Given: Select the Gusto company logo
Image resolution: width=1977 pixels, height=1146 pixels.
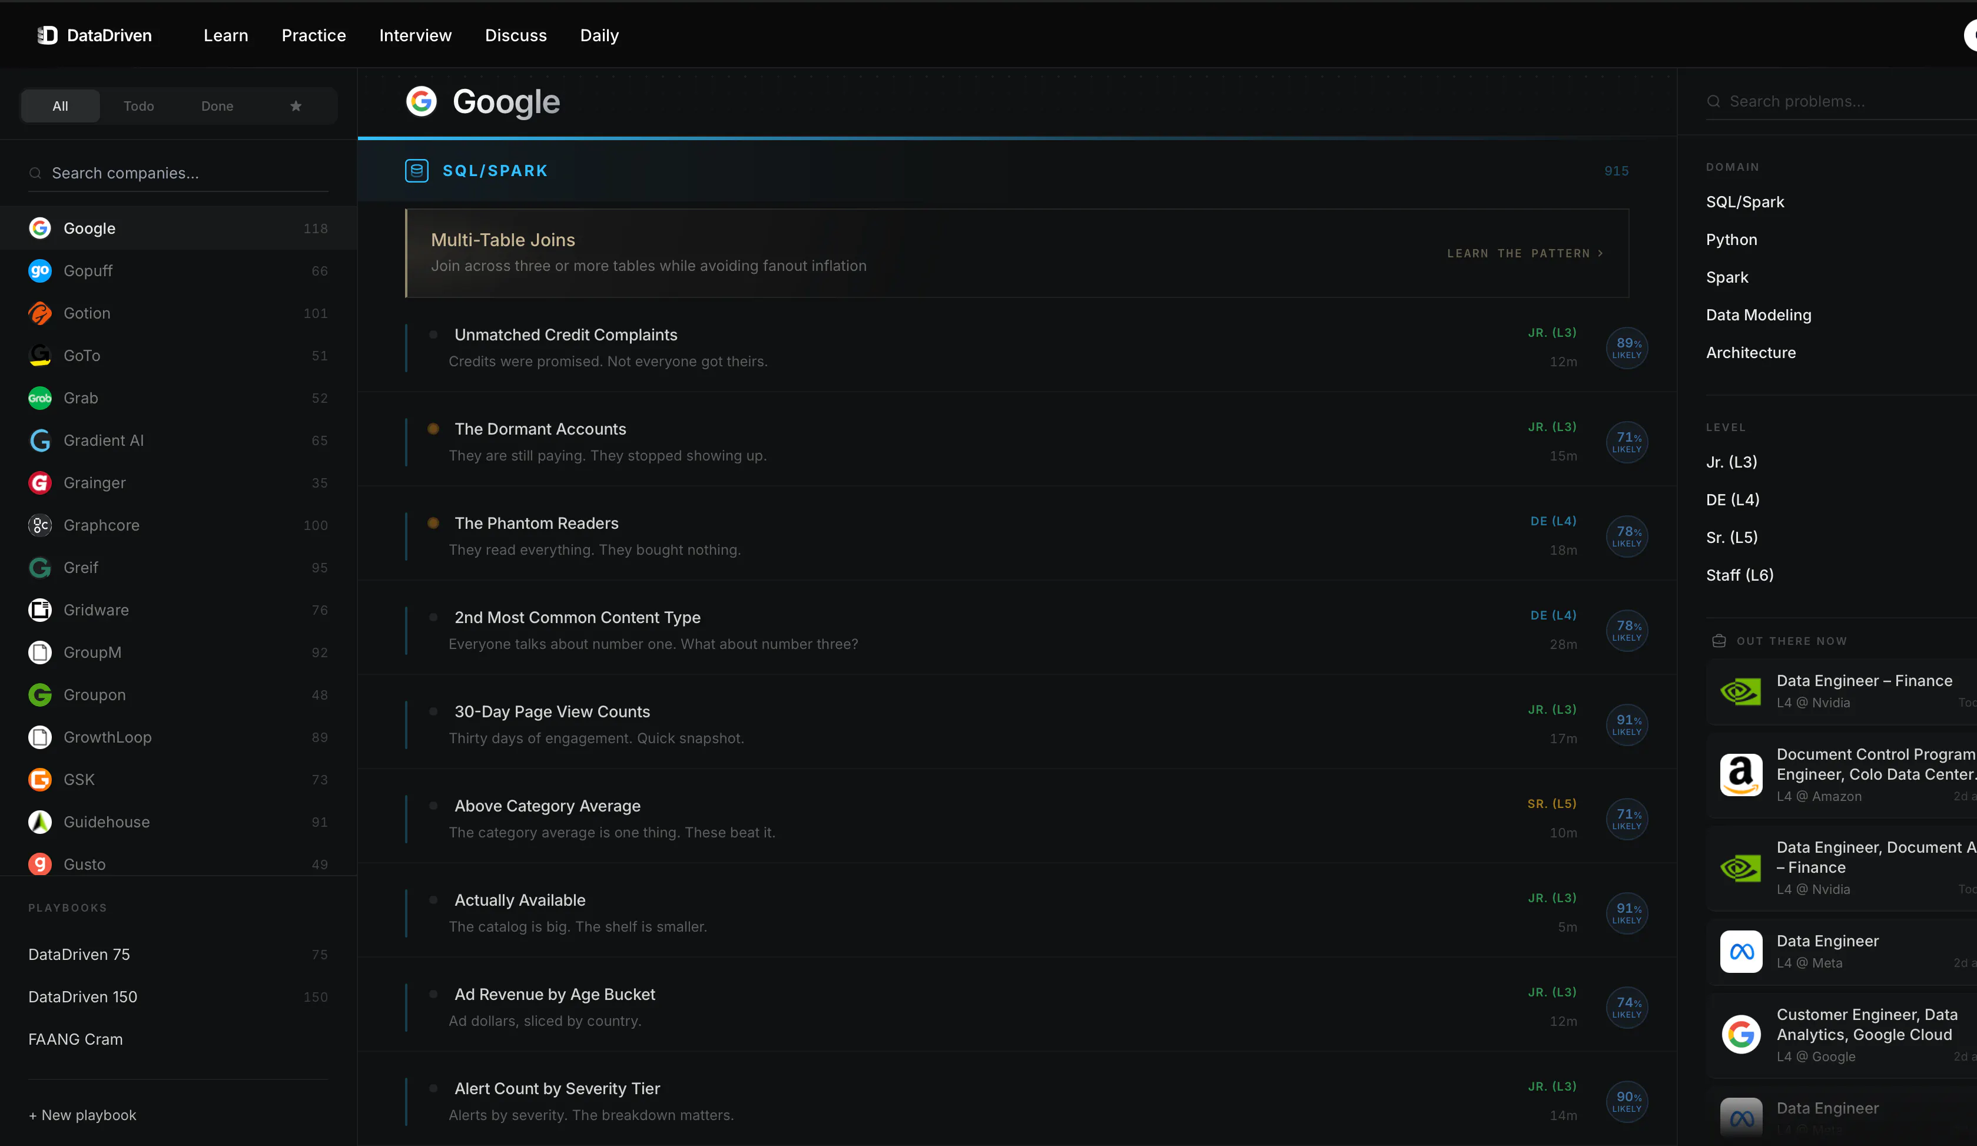Looking at the screenshot, I should [x=40, y=864].
